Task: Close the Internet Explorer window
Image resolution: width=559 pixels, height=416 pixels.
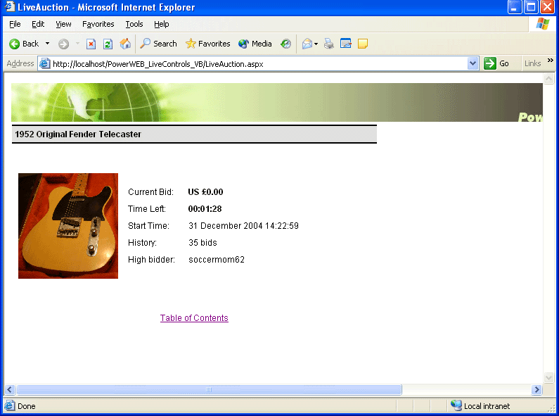Action: tap(547, 7)
